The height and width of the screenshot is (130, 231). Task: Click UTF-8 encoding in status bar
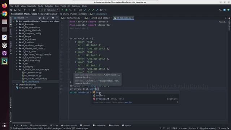(174, 129)
